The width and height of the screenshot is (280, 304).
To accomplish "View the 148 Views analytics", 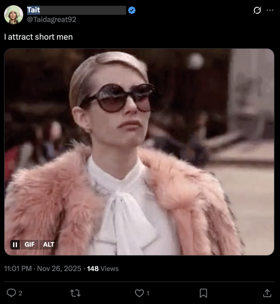I will (x=103, y=269).
